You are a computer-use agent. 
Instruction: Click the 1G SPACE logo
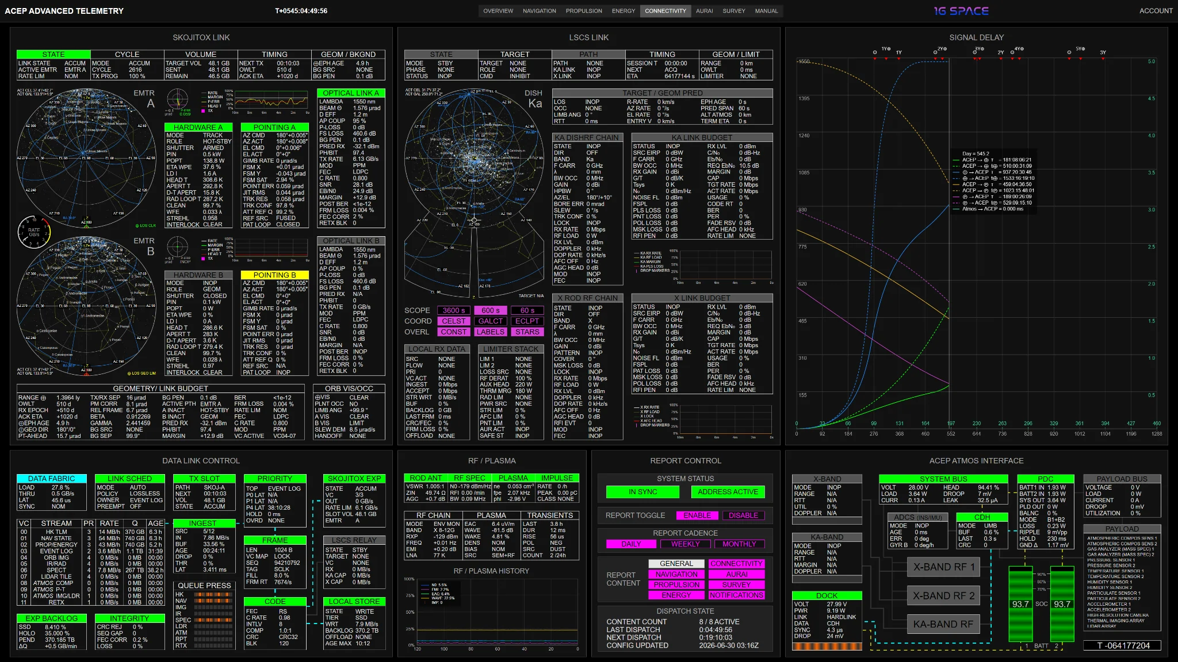click(x=961, y=11)
